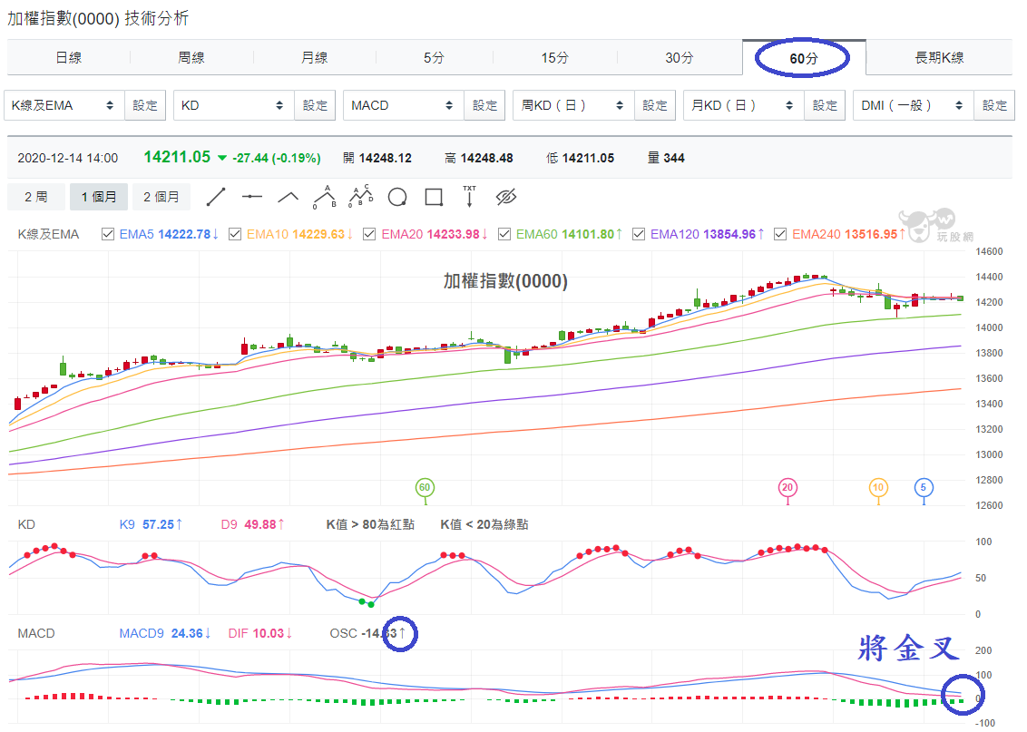Viewport: 1027px width, 732px height.
Task: Click the EMA60 marker below the chart
Action: 425,488
